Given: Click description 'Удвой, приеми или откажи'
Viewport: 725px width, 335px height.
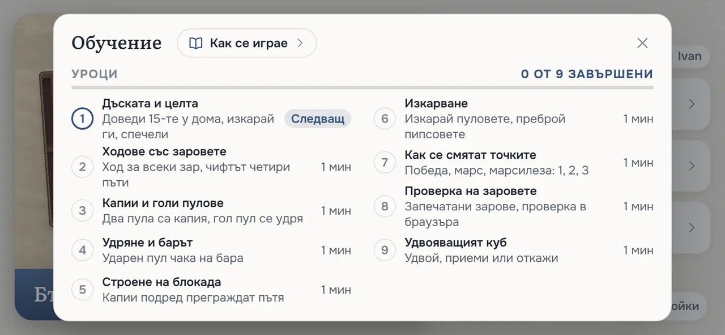Looking at the screenshot, I should [x=481, y=258].
